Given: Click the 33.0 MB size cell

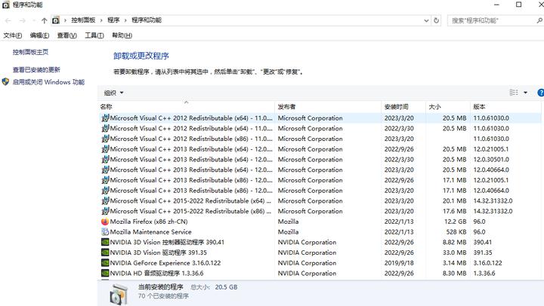Looking at the screenshot, I should click(455, 252).
